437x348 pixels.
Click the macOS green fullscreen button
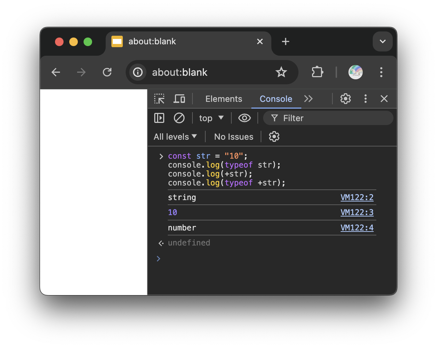(x=88, y=42)
